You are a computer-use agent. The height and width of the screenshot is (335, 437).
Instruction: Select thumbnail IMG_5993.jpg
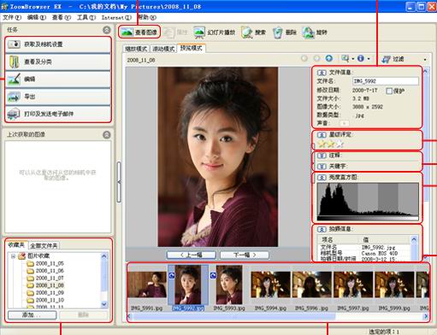click(x=229, y=285)
